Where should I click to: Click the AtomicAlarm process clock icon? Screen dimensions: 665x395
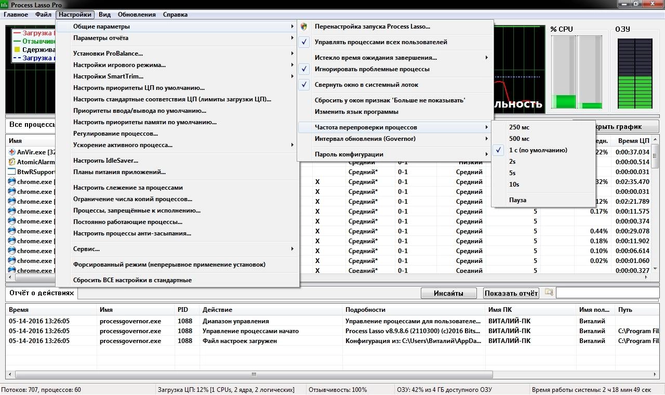click(x=12, y=162)
